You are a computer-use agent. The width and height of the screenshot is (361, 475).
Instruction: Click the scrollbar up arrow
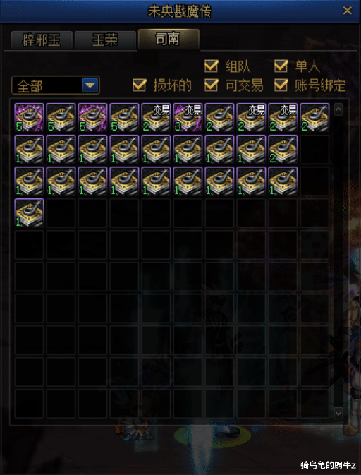[338, 109]
